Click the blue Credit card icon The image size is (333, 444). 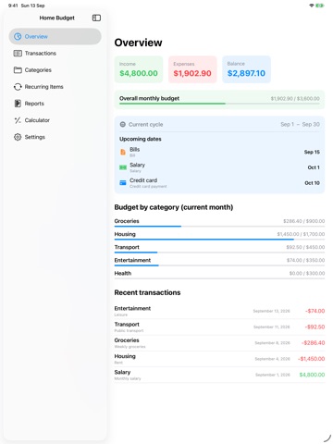pos(123,183)
